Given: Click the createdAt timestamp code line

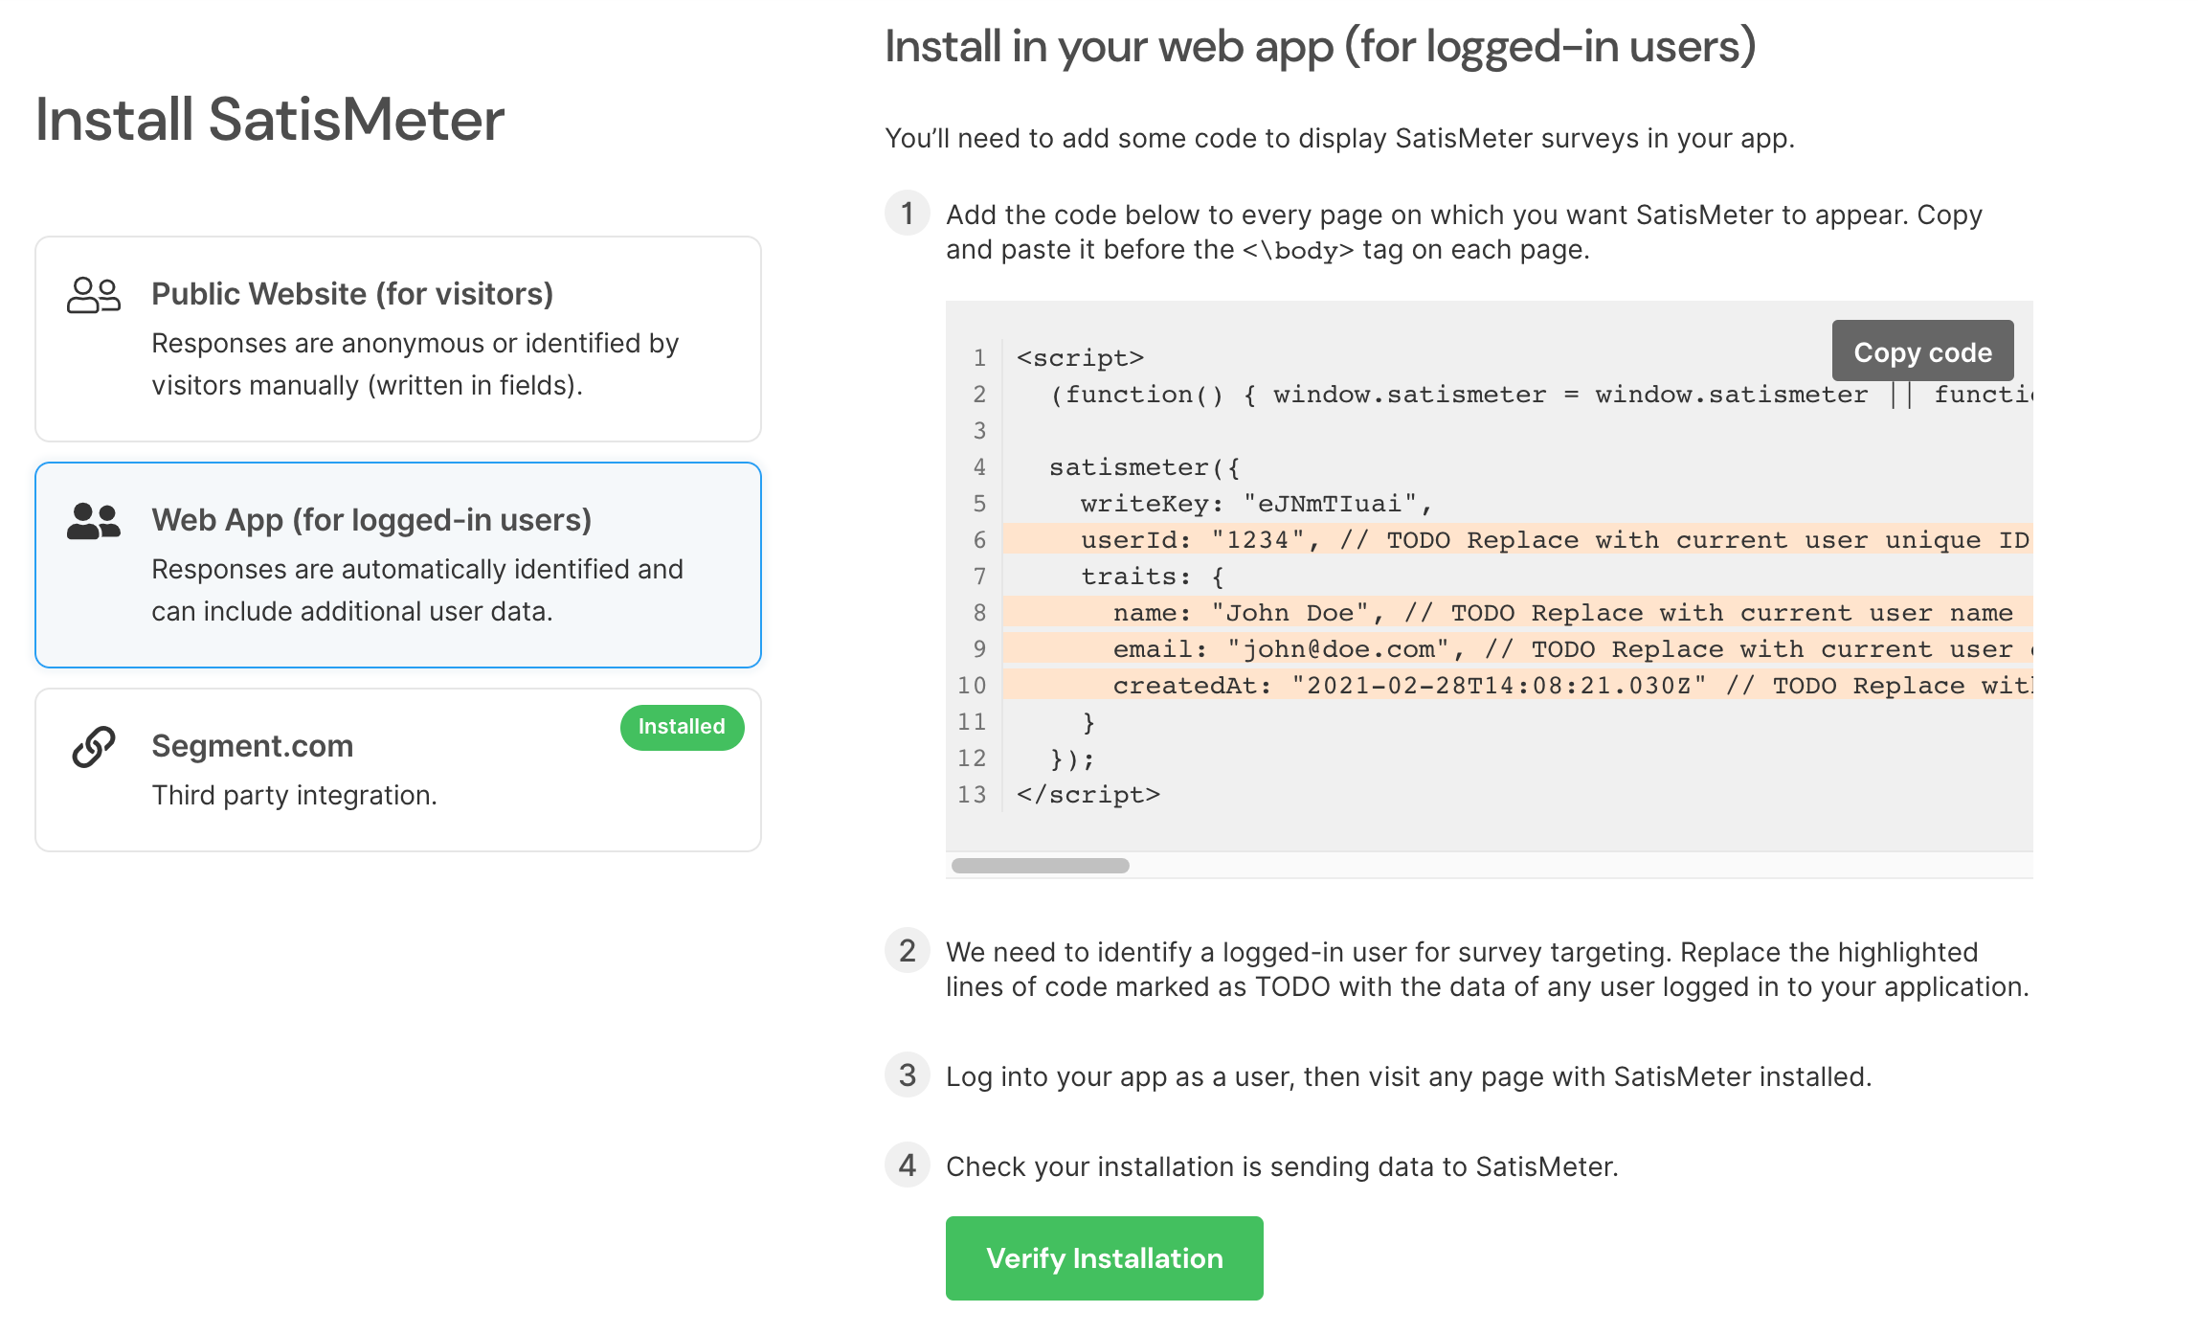Looking at the screenshot, I should pyautogui.click(x=1518, y=686).
